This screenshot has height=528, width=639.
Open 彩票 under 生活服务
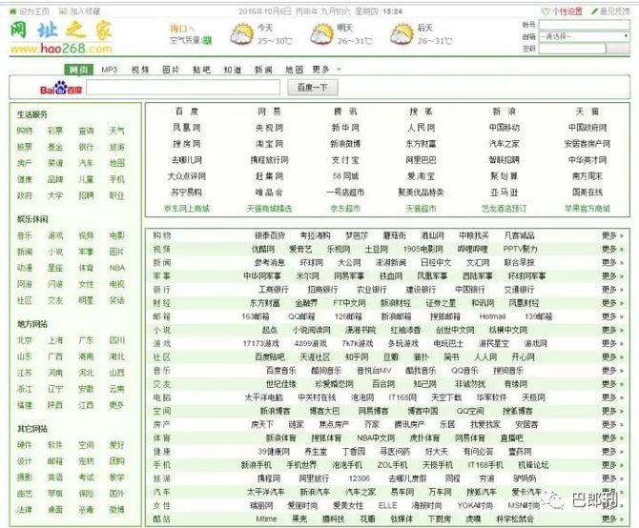point(55,131)
